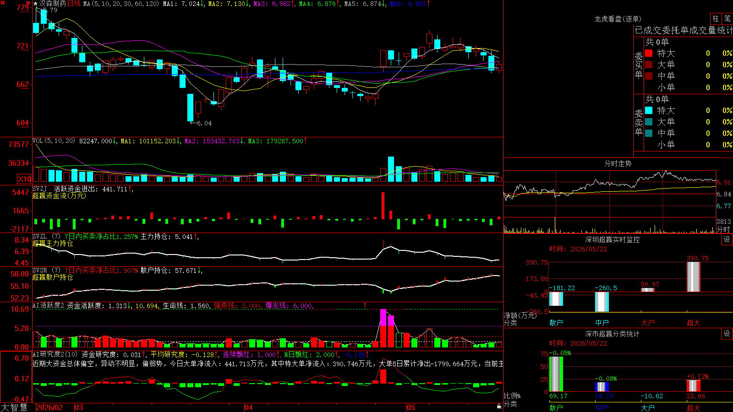This screenshot has width=733, height=412.
Task: Click the lock icon below the main chart
Action: click(499, 406)
